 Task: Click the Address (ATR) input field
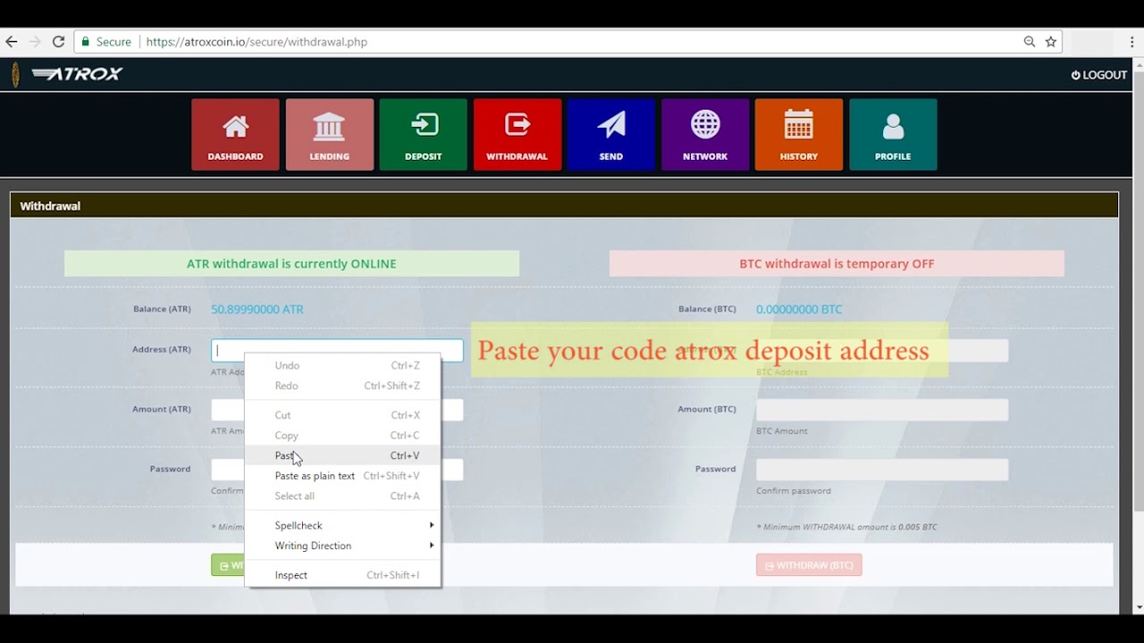tap(337, 350)
